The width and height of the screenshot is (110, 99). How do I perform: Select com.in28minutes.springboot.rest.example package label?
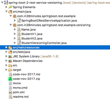(x=46, y=16)
